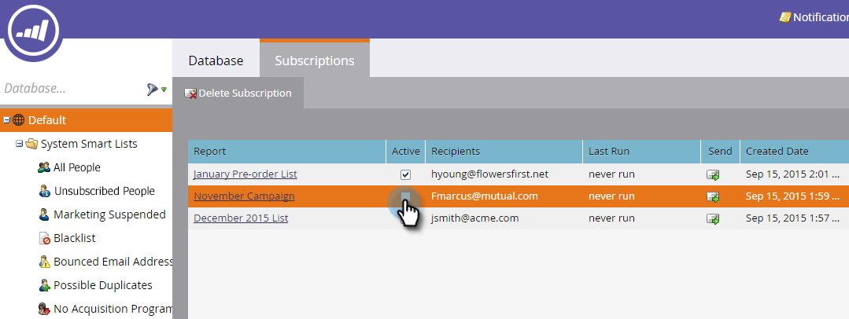Viewport: 849px width, 319px height.
Task: Open the Notifications menu
Action: click(814, 17)
